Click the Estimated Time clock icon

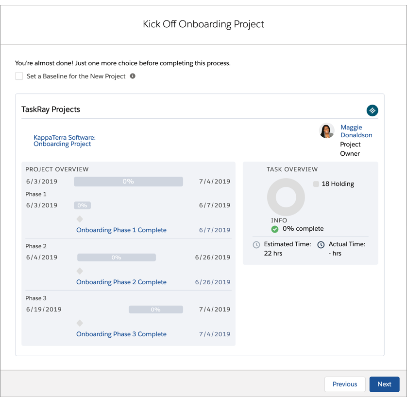(256, 245)
